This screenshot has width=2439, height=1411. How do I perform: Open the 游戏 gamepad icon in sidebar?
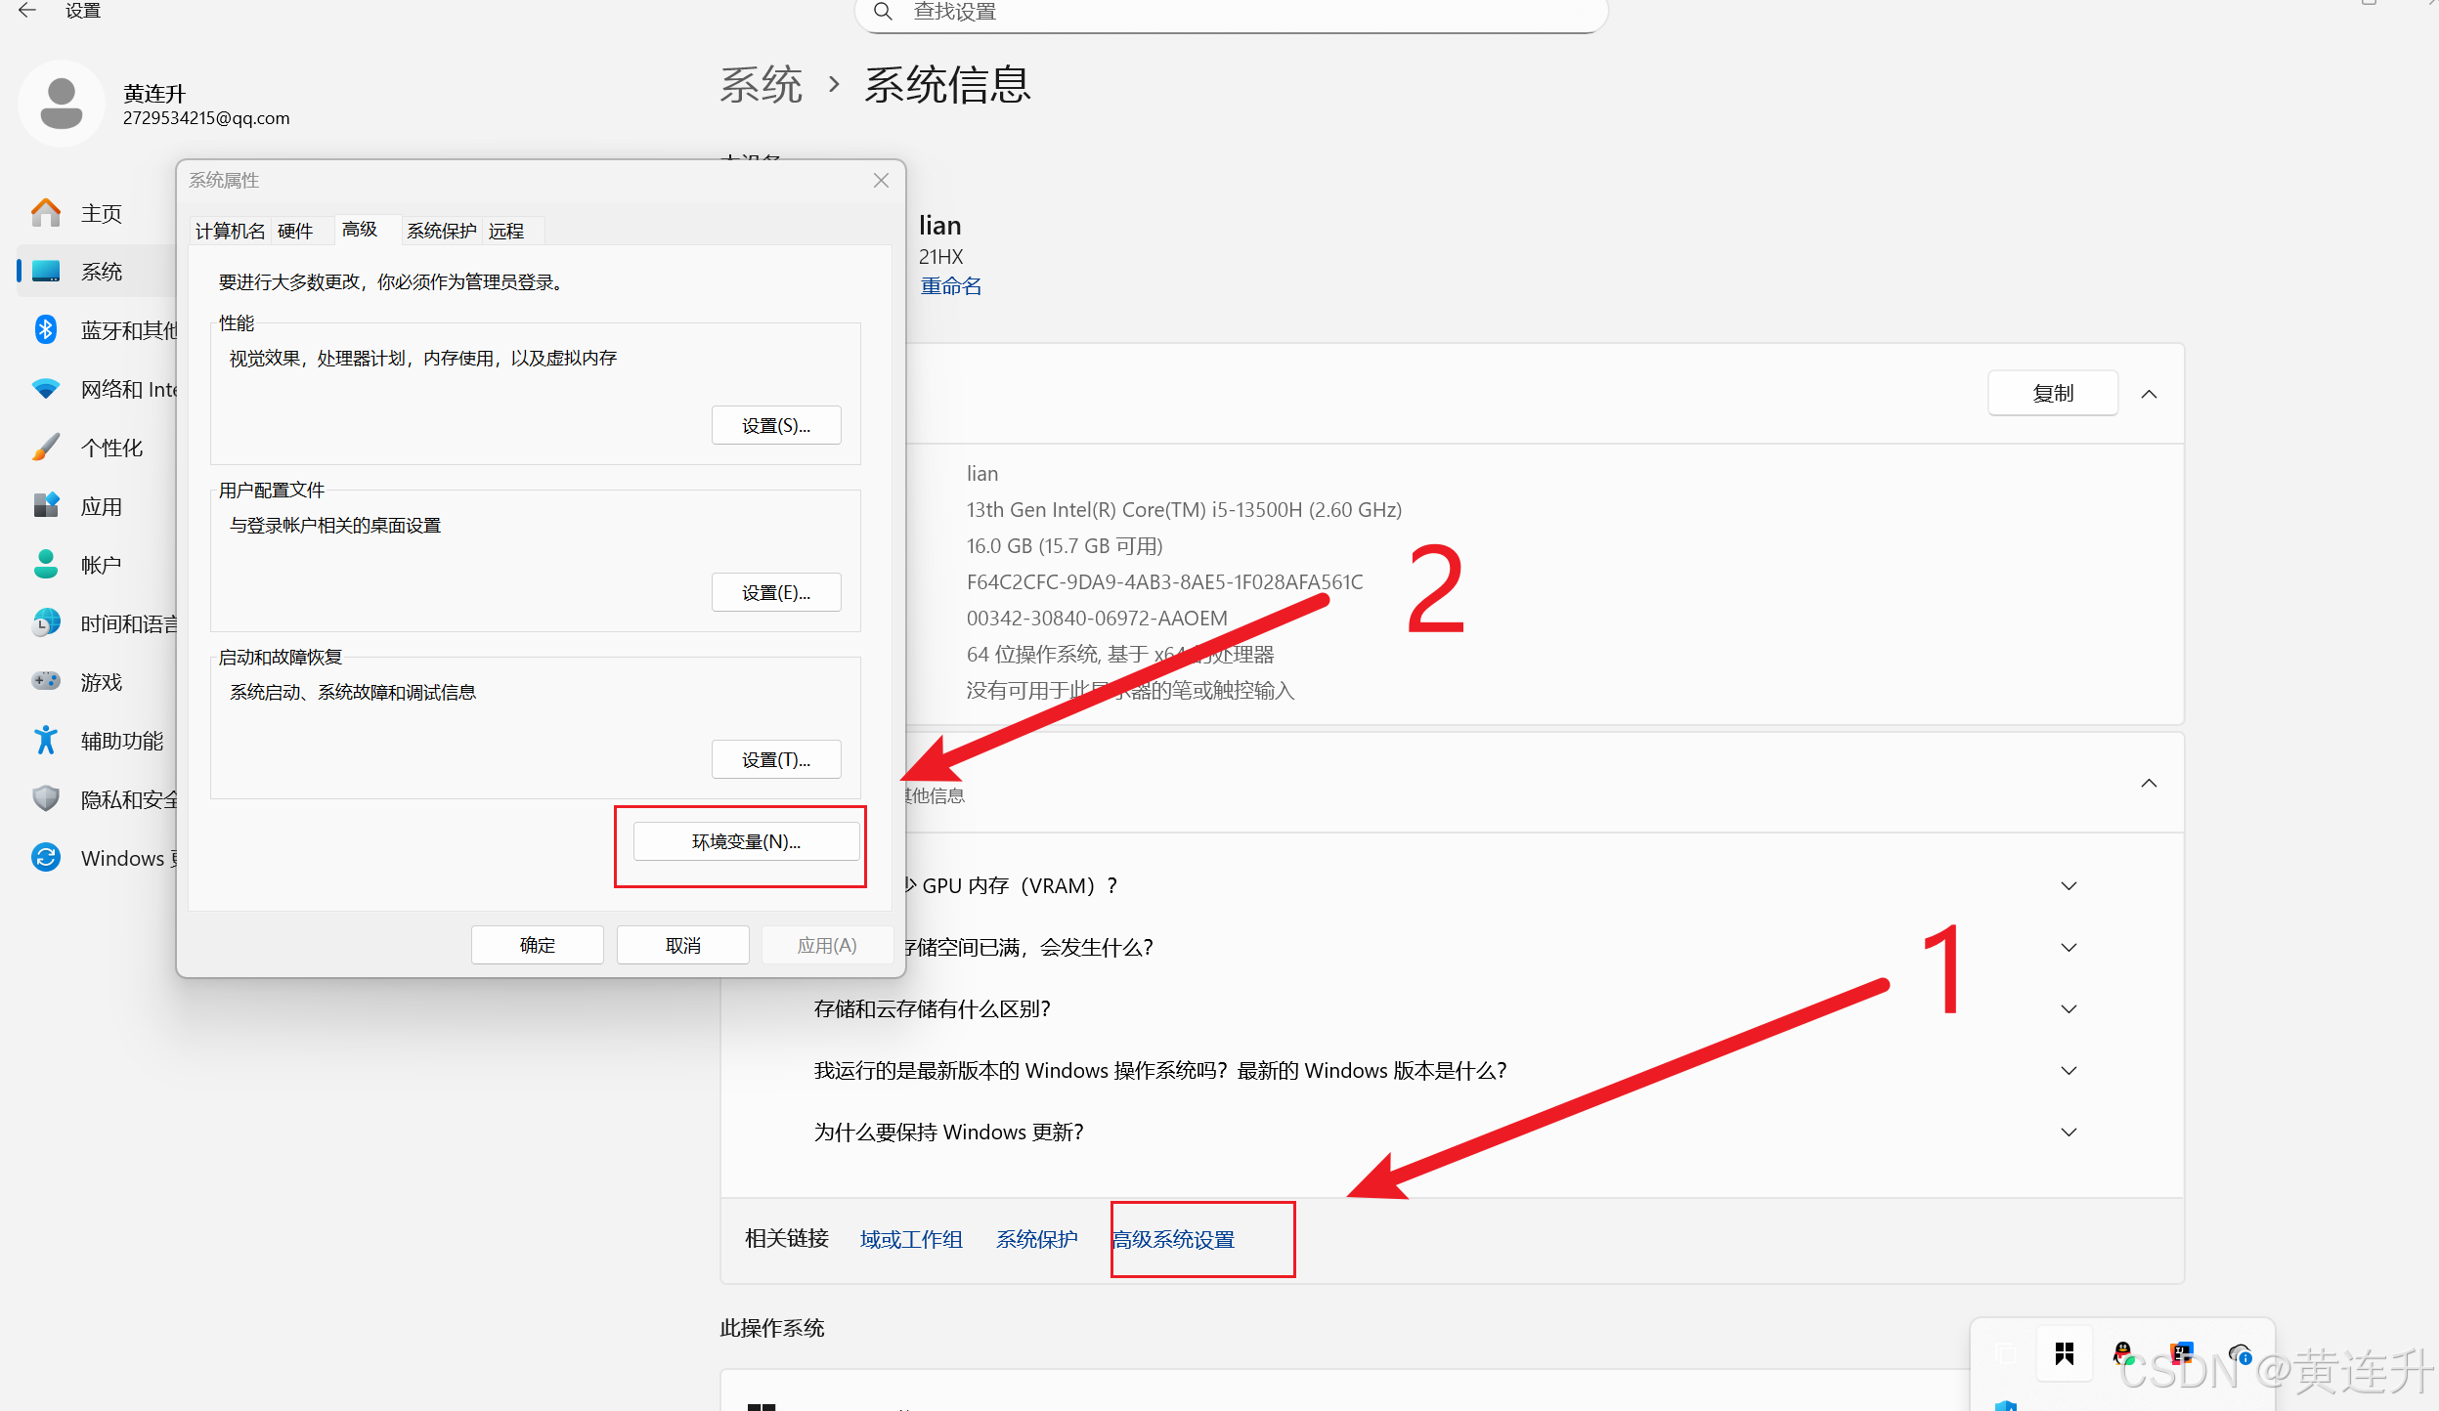[x=46, y=681]
